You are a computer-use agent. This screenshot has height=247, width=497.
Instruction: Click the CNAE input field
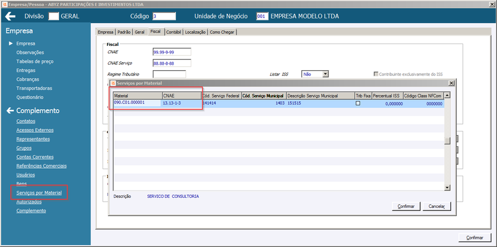click(x=172, y=52)
